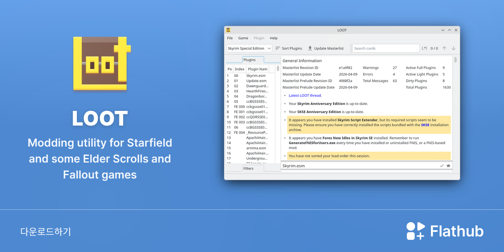Click the Skyrim.esm card title
Viewport: 504px width, 252px height.
click(294, 166)
